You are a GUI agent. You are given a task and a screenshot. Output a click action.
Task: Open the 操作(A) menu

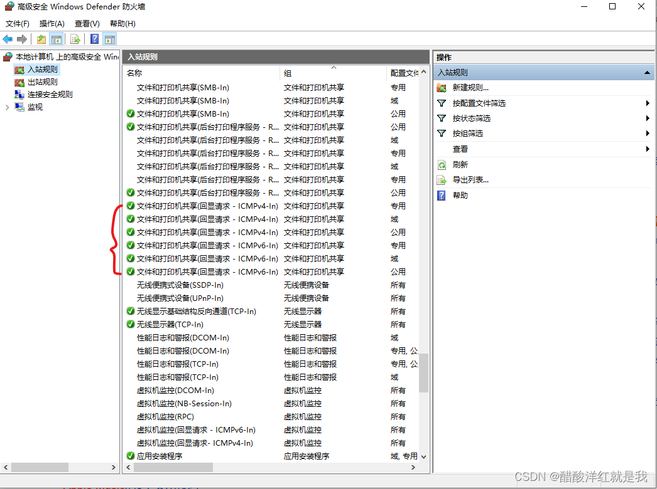(52, 24)
